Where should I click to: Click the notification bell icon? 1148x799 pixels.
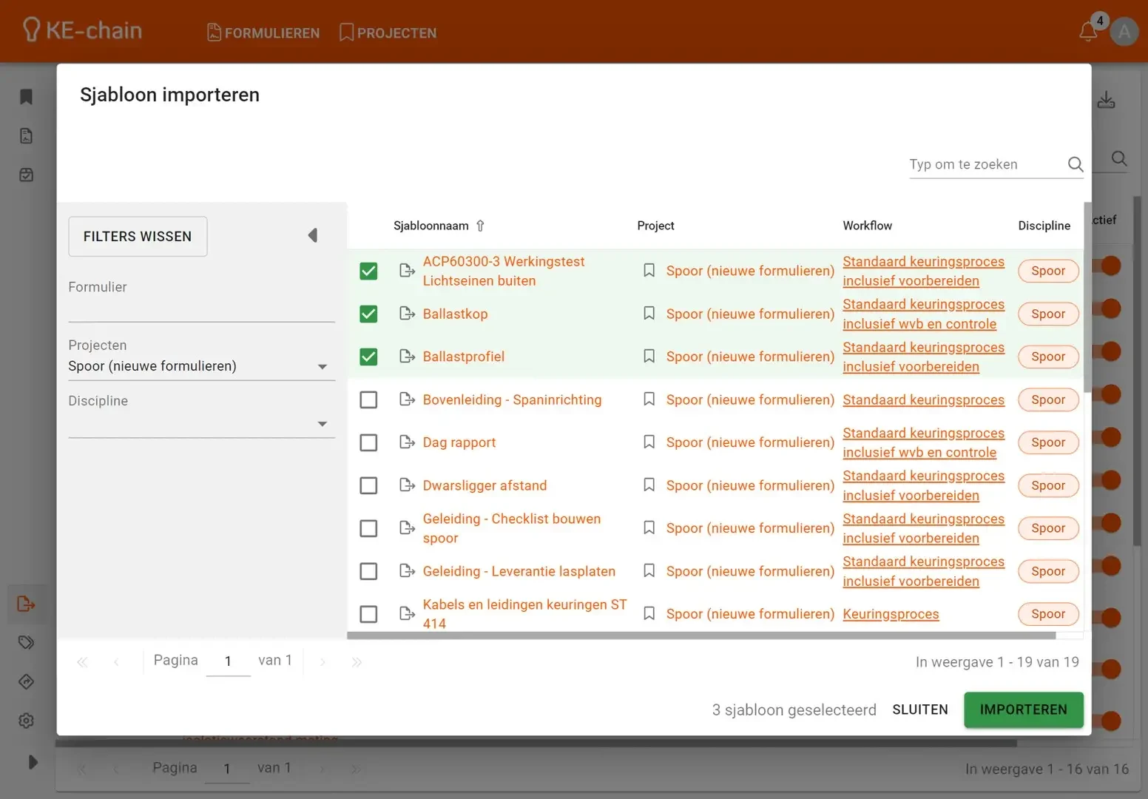(x=1087, y=32)
